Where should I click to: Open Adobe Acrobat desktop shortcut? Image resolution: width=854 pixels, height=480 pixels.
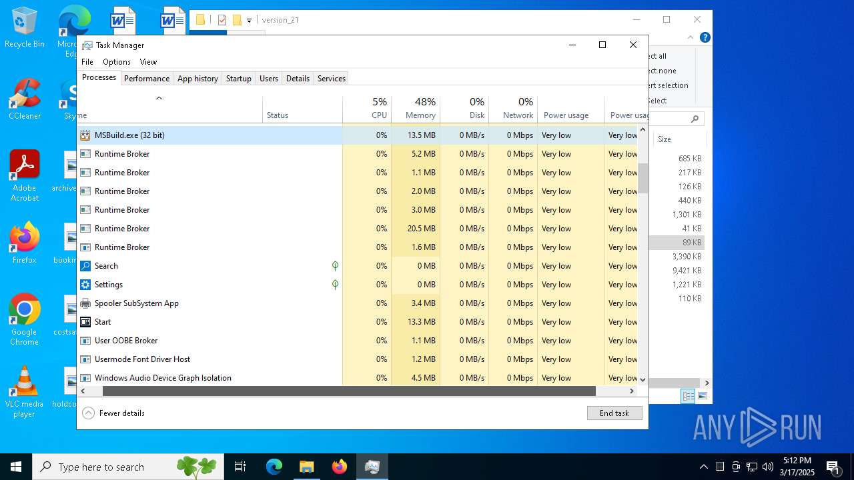point(25,175)
